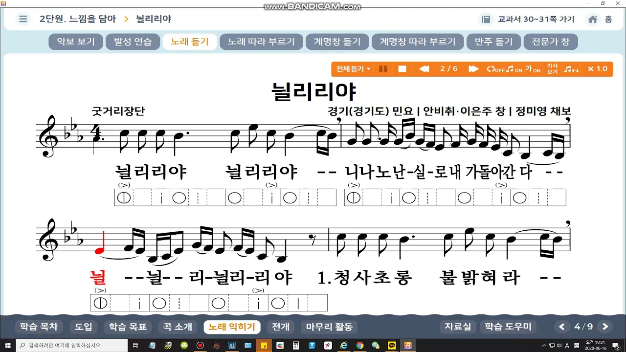Click the 가사 보기 lyrics view button
Viewport: 626px width, 352px height.
click(552, 69)
